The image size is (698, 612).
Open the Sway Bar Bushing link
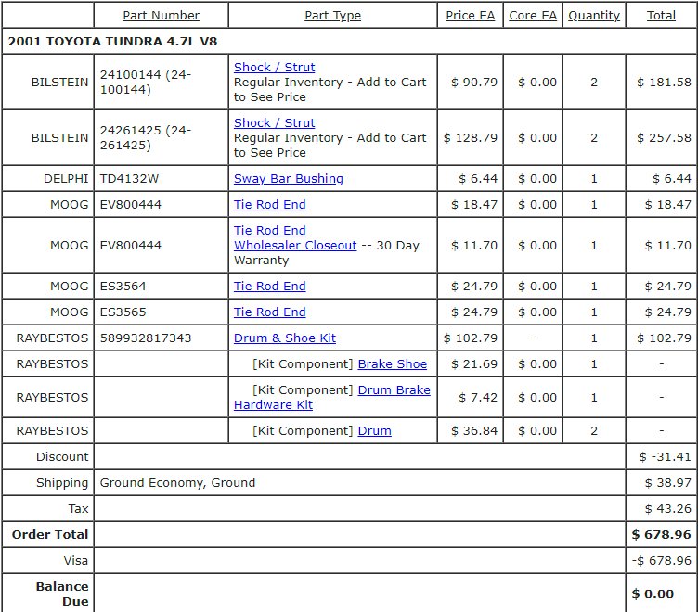289,178
